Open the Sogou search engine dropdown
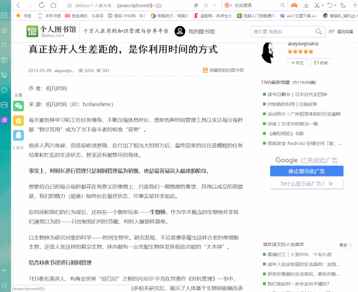Screen dimensions: 358x292 (228, 5)
